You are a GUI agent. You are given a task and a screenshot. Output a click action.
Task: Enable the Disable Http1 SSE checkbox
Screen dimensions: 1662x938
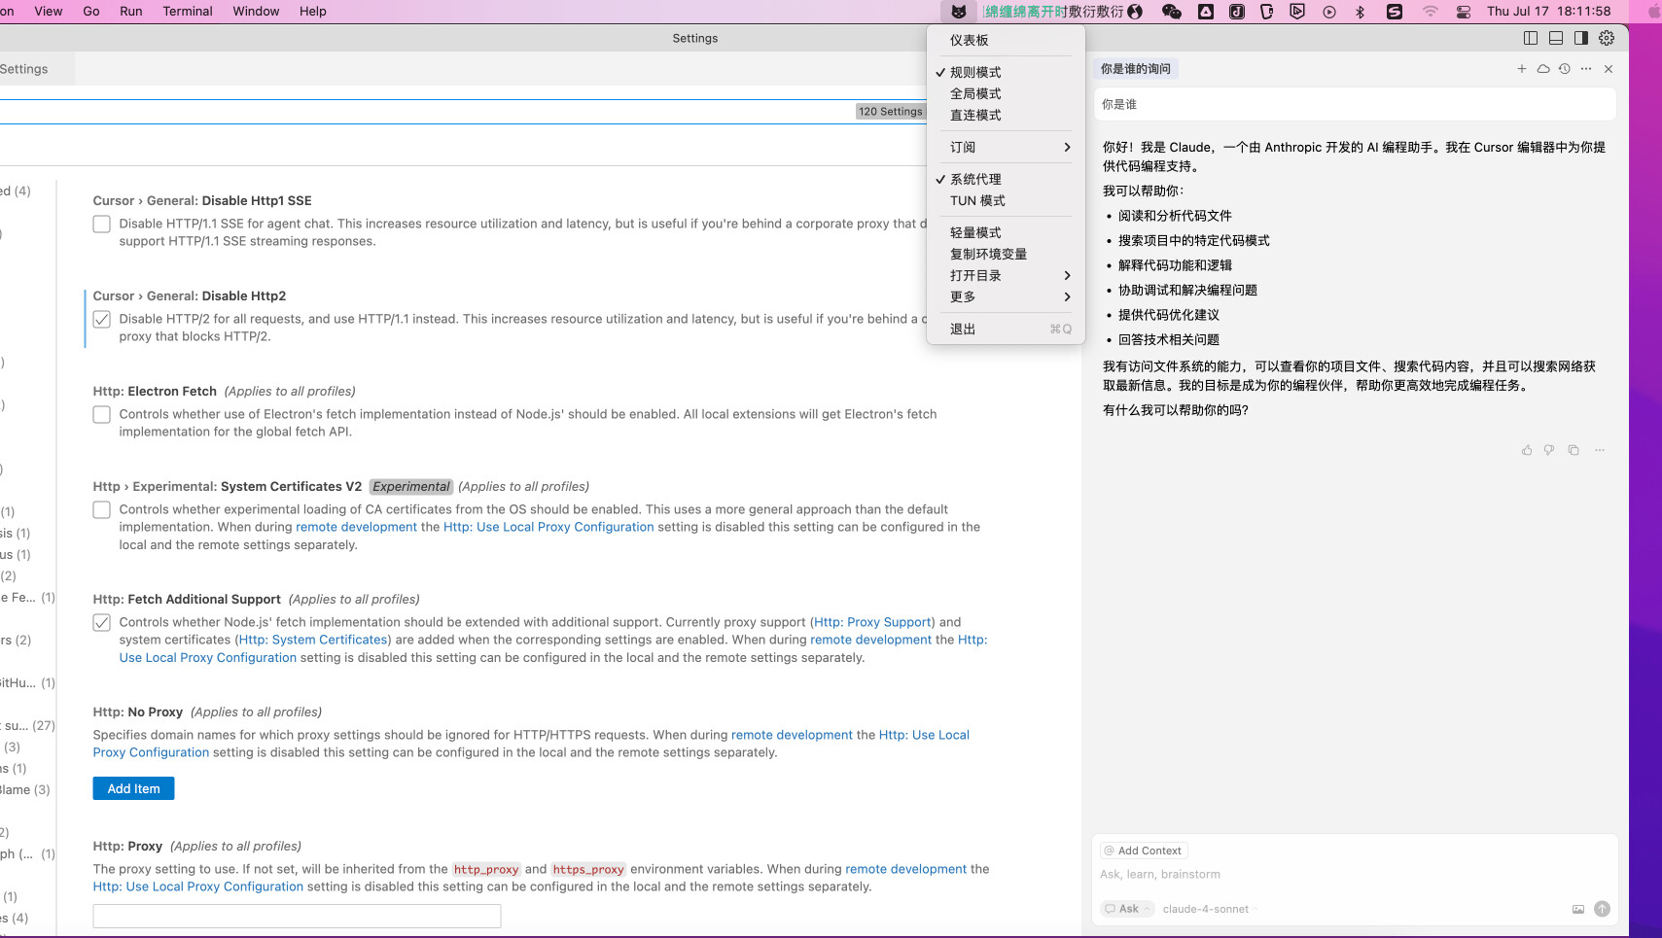(x=101, y=225)
